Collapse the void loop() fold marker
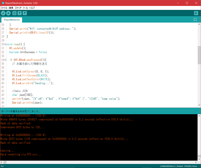 click(5, 44)
